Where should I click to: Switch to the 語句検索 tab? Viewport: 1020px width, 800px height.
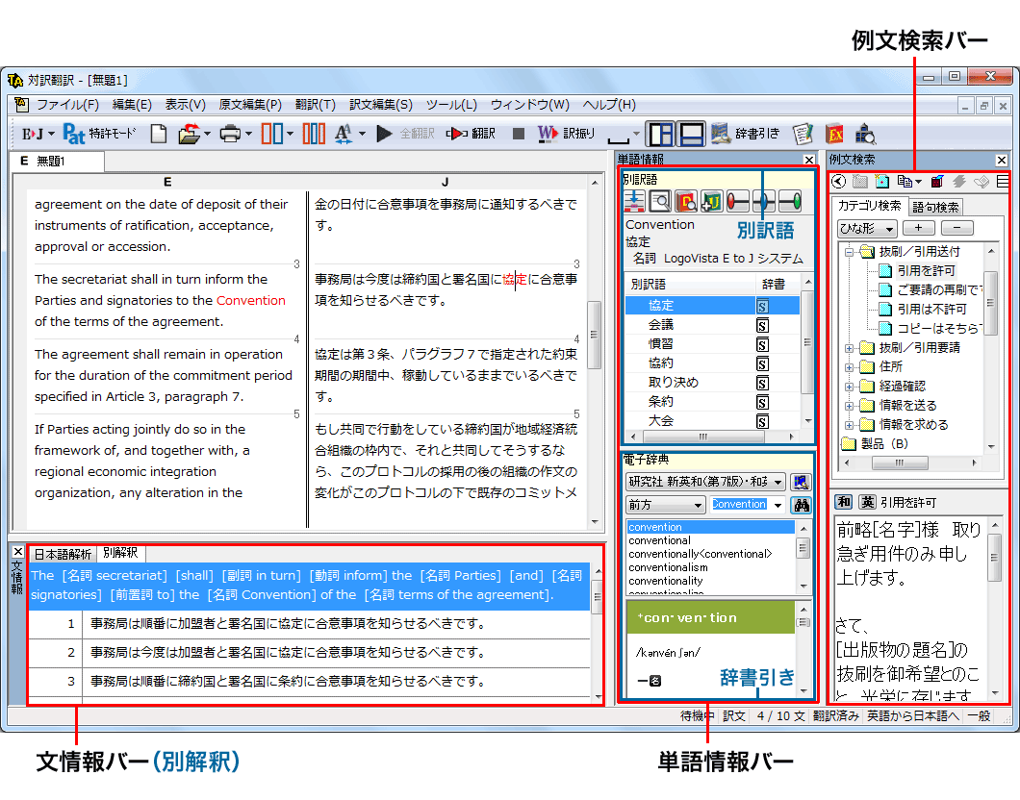pyautogui.click(x=934, y=207)
